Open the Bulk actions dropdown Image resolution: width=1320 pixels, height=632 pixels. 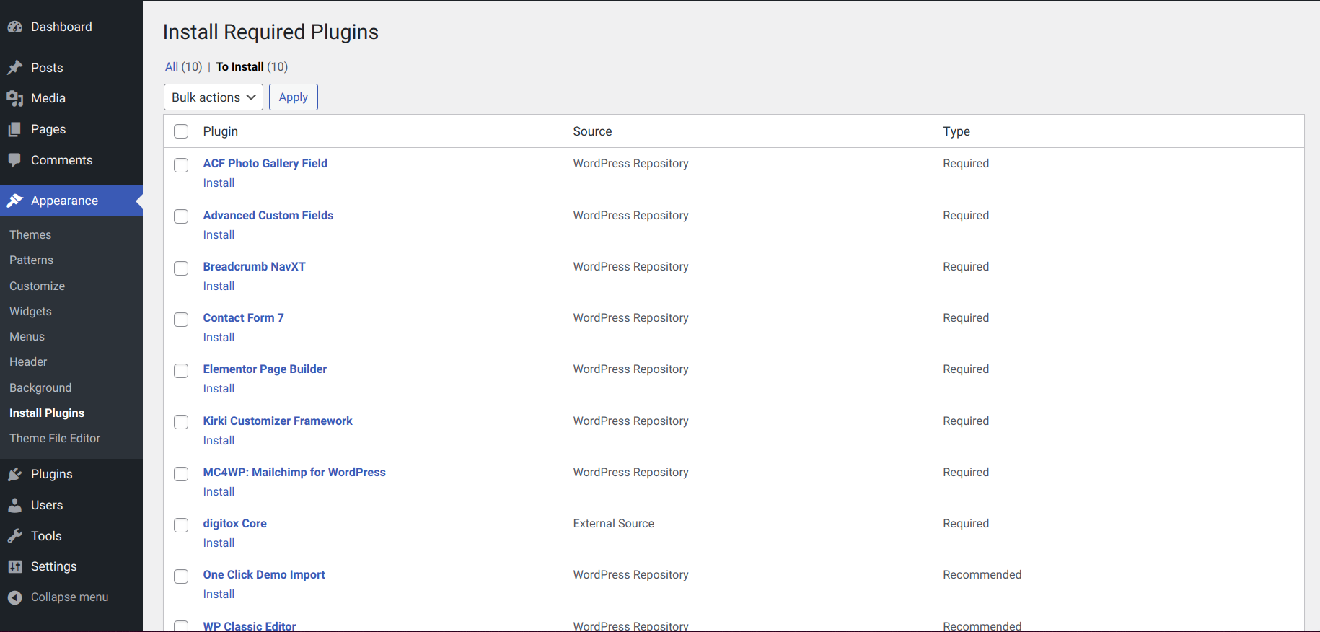pyautogui.click(x=214, y=97)
